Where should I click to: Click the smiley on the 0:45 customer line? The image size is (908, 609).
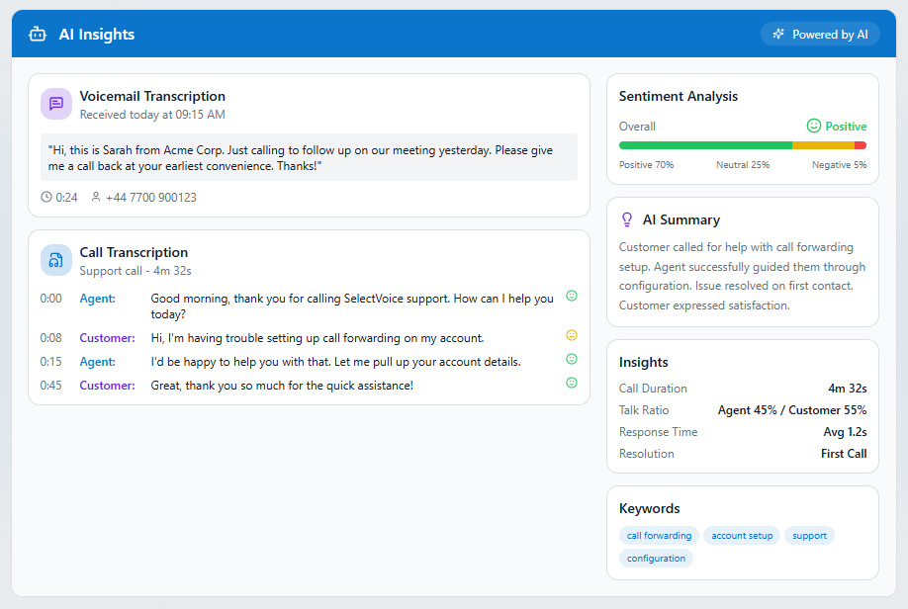pyautogui.click(x=572, y=383)
